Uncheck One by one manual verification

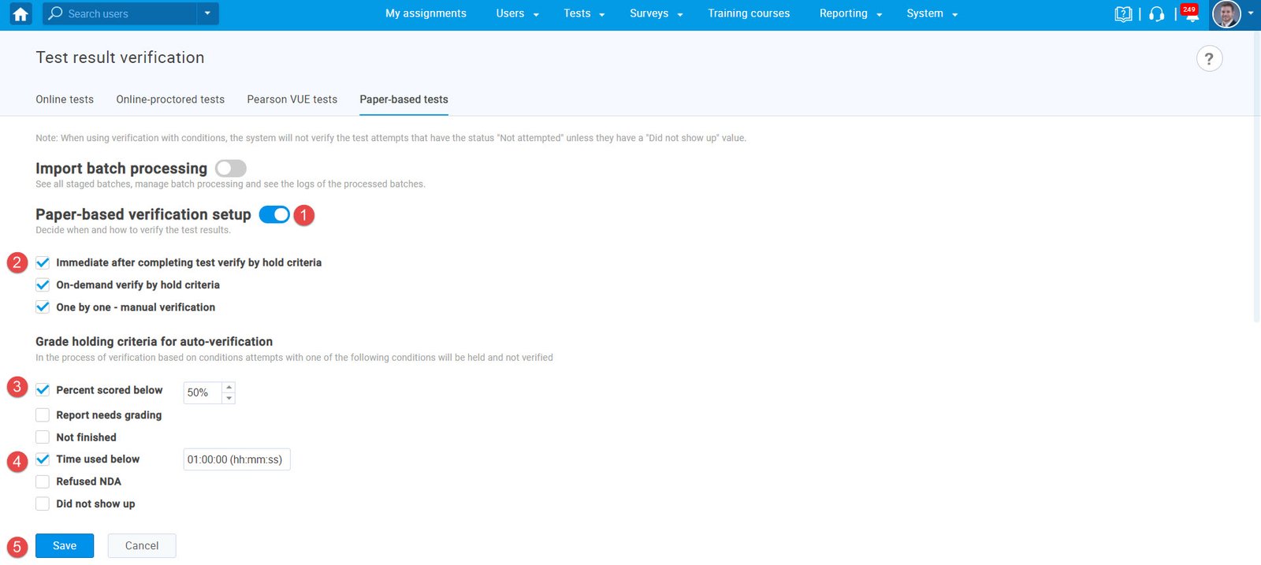point(43,307)
